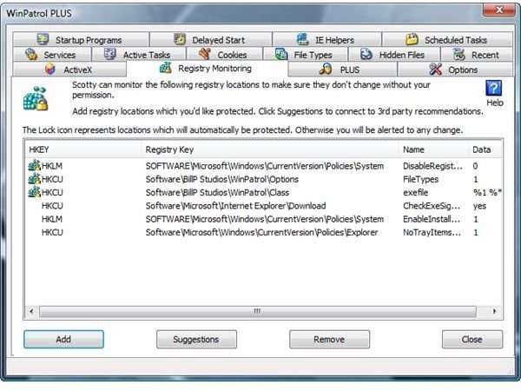The height and width of the screenshot is (391, 521).
Task: Click the 'yes' data value
Action: point(479,206)
